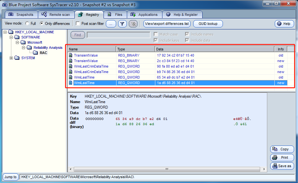This screenshot has height=183, width=298.
Task: Open View\export differences list
Action: 167,24
